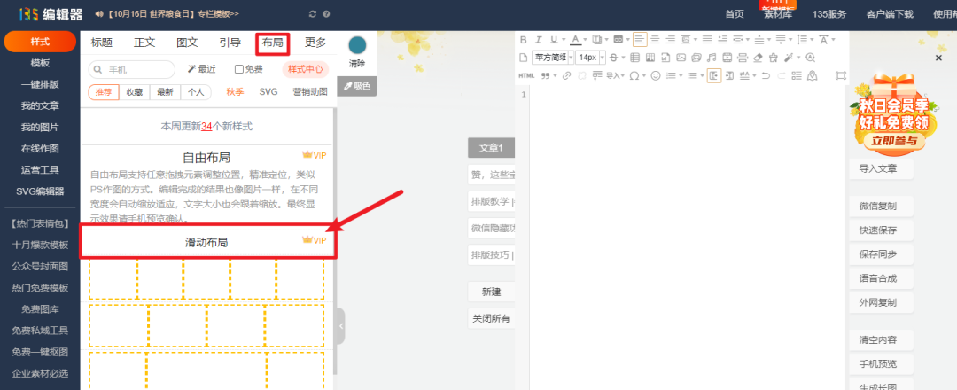Insert music with the note icon
957x390 pixels.
712,58
